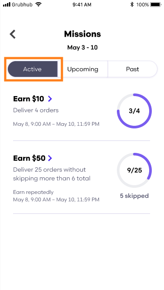This screenshot has height=290, width=164.
Task: Open the Earn $10 mission title
Action: tap(29, 99)
